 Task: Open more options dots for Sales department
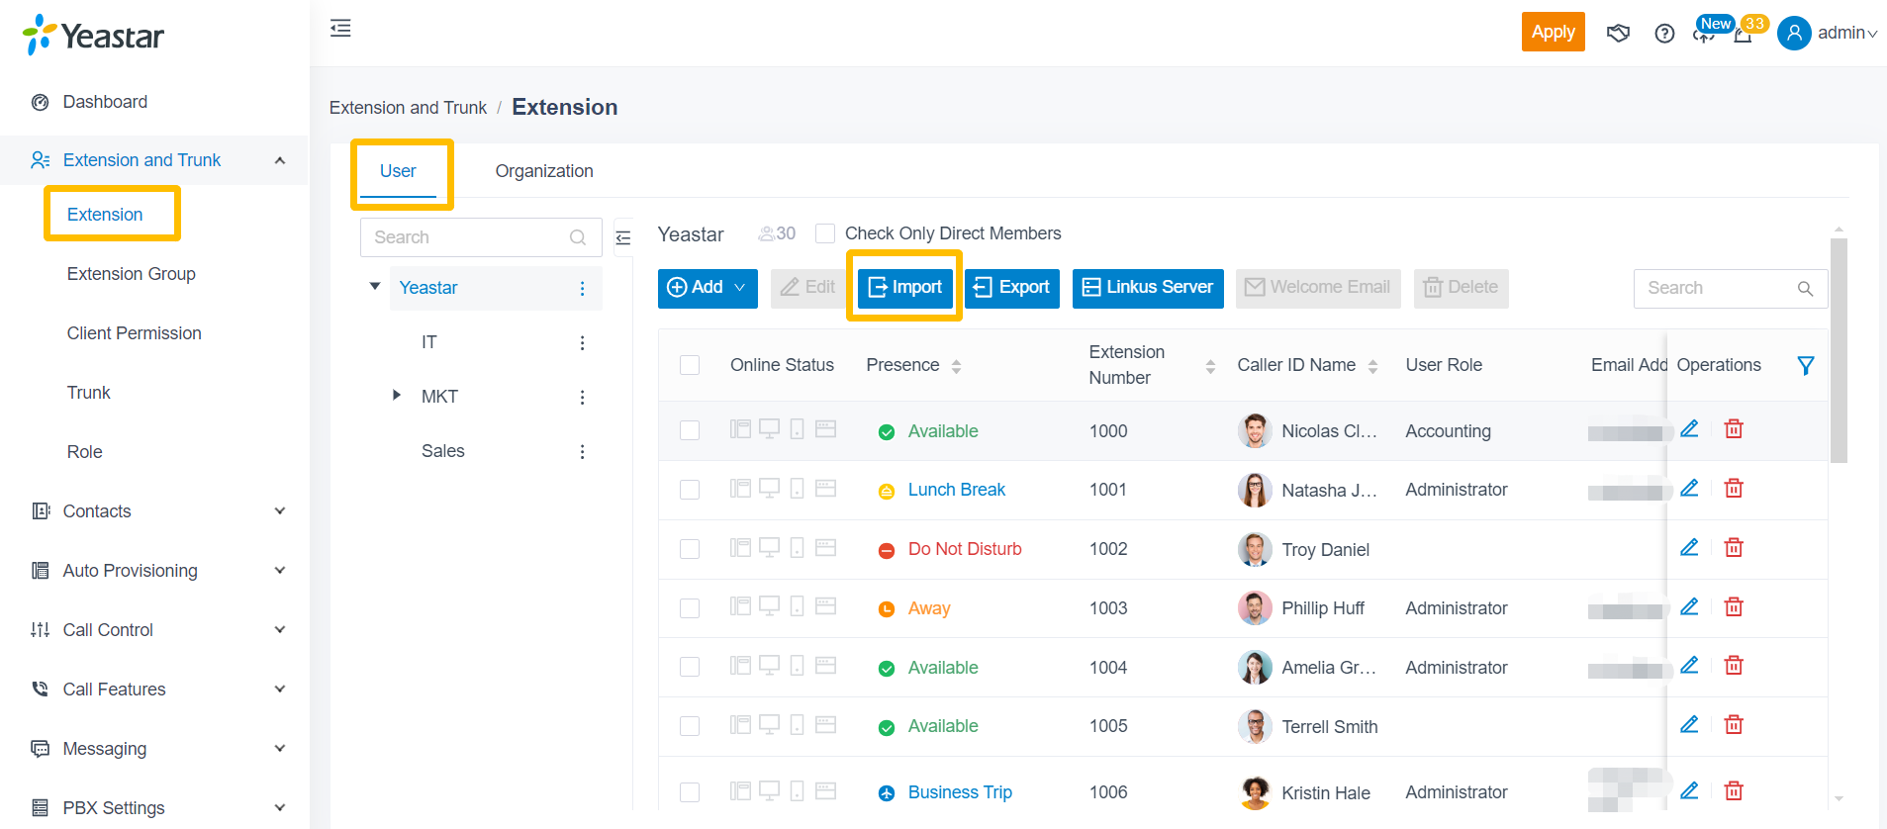click(582, 451)
